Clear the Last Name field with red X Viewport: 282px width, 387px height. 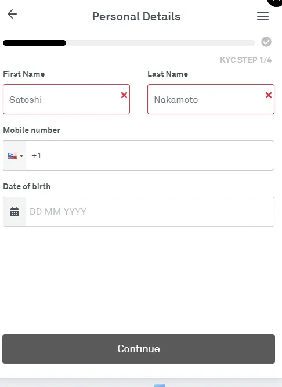(x=269, y=95)
